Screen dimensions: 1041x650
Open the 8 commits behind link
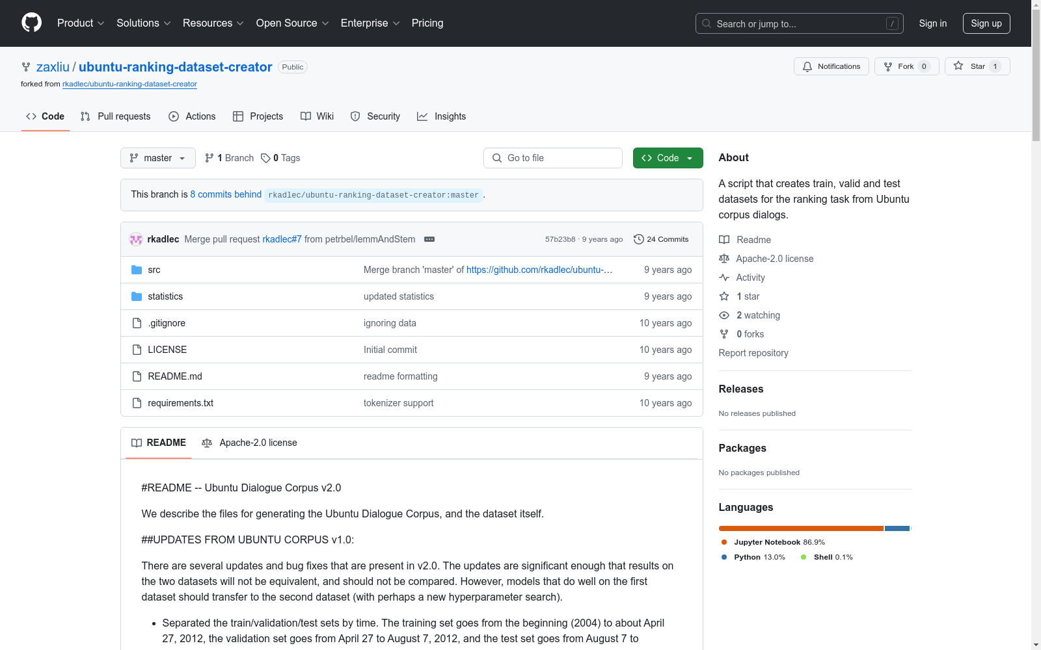click(x=226, y=194)
